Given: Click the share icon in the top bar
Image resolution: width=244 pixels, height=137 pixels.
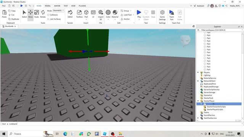Looking at the screenshot, I should point(226,6).
